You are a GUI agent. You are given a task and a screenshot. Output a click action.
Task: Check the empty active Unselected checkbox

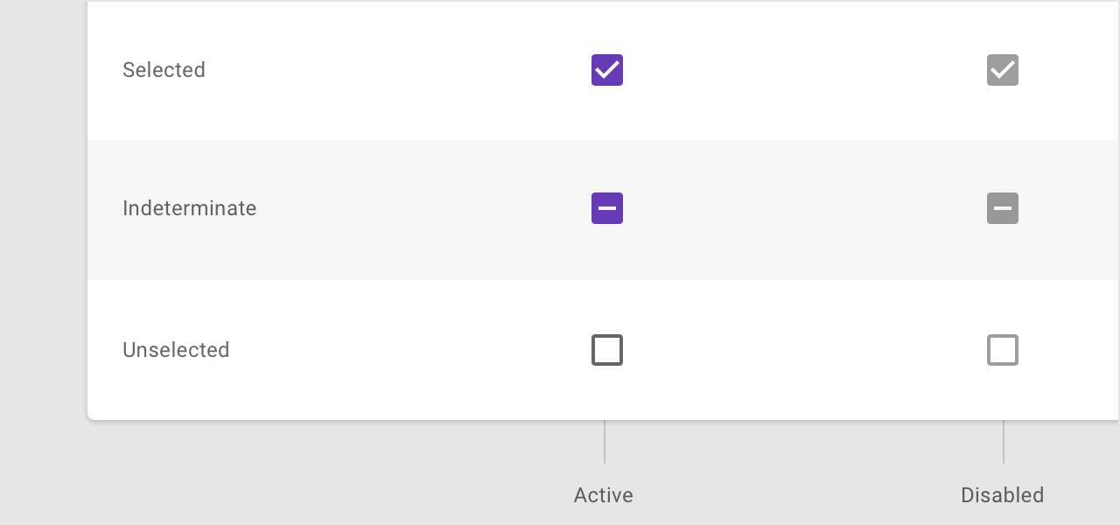point(607,350)
